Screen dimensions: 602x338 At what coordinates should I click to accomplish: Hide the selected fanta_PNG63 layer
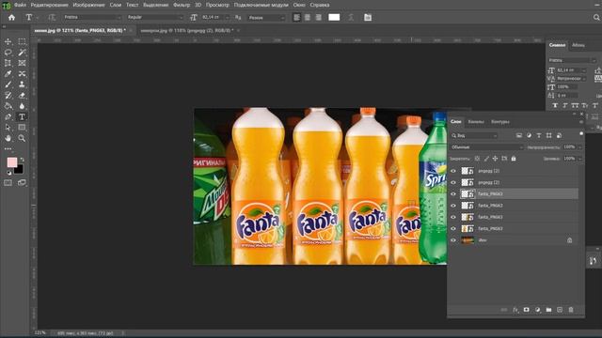[x=453, y=194]
